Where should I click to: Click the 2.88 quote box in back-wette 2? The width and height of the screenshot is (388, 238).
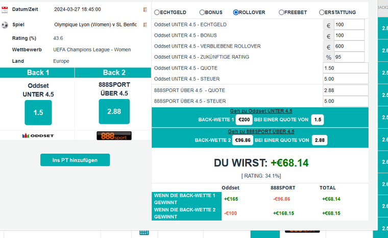tap(320, 140)
